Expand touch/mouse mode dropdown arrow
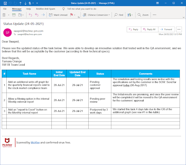 tap(33, 3)
